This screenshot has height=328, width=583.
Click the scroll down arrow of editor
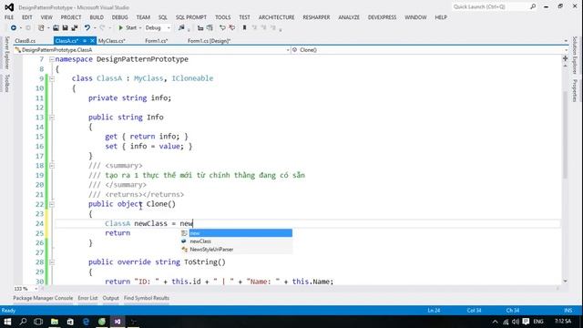565,282
